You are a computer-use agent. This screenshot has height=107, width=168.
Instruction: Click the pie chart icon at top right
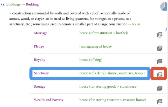click(164, 6)
